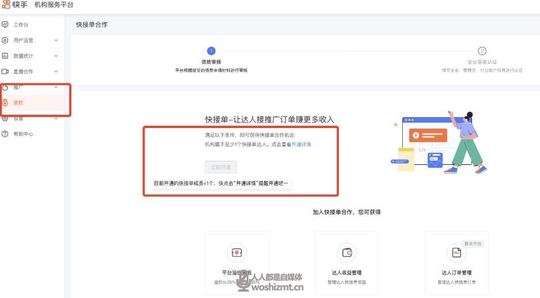Expand the 直播合作 menu chevron
Viewport: 540px width, 298px height.
(56, 71)
